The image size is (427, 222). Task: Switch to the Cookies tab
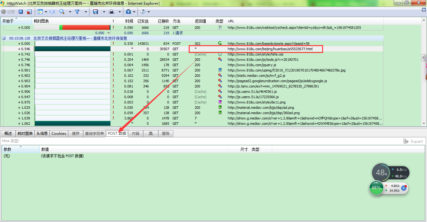click(x=59, y=133)
